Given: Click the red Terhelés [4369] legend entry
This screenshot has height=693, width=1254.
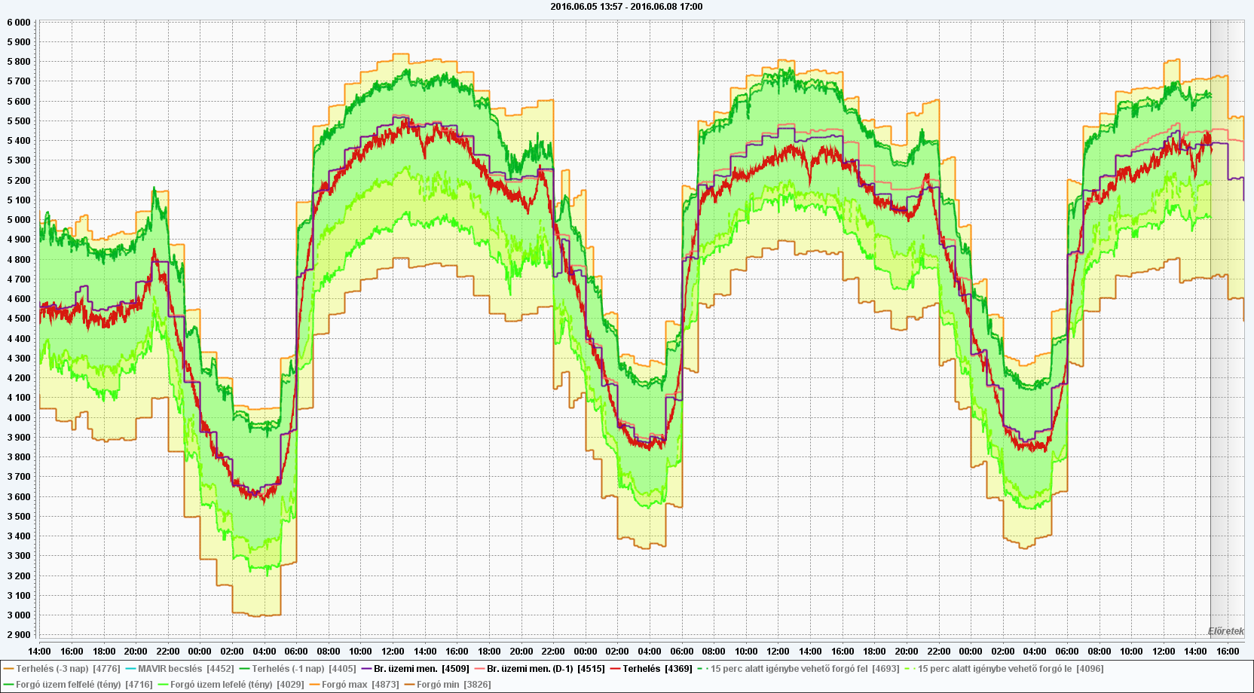Looking at the screenshot, I should 651,669.
